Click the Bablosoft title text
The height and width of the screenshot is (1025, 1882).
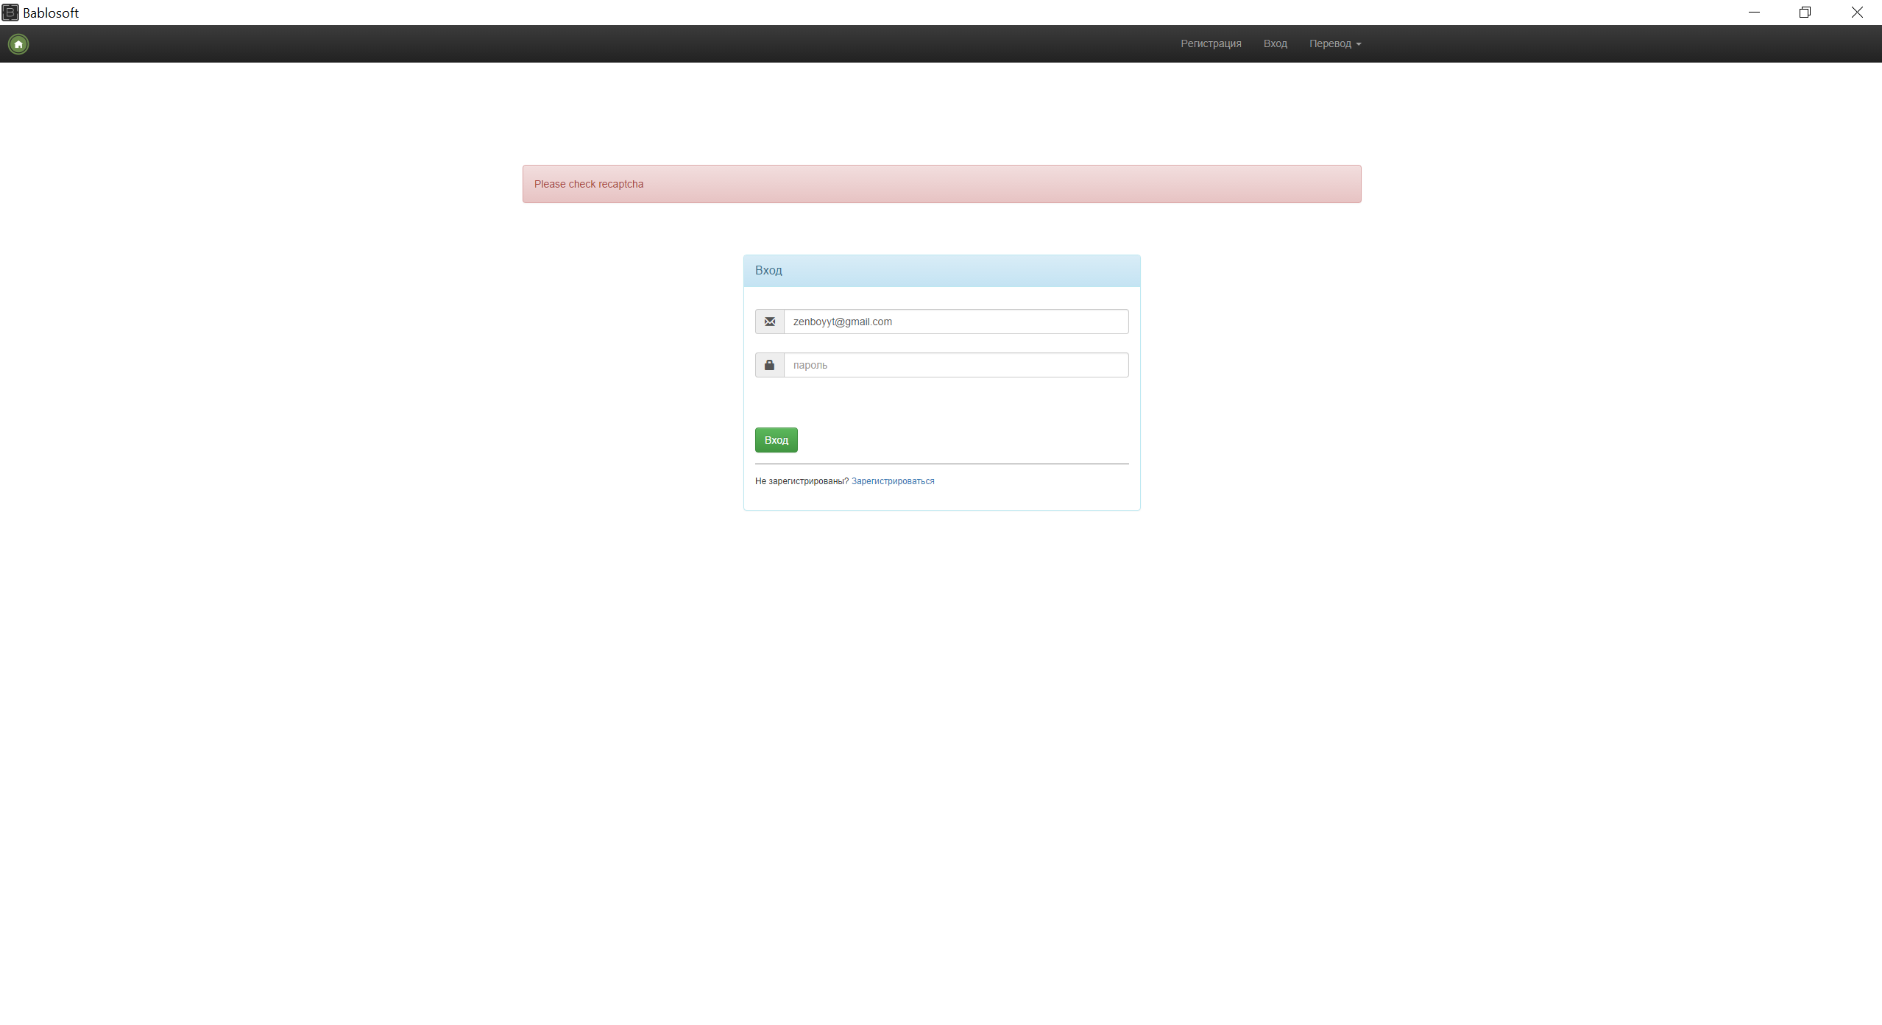pyautogui.click(x=50, y=13)
